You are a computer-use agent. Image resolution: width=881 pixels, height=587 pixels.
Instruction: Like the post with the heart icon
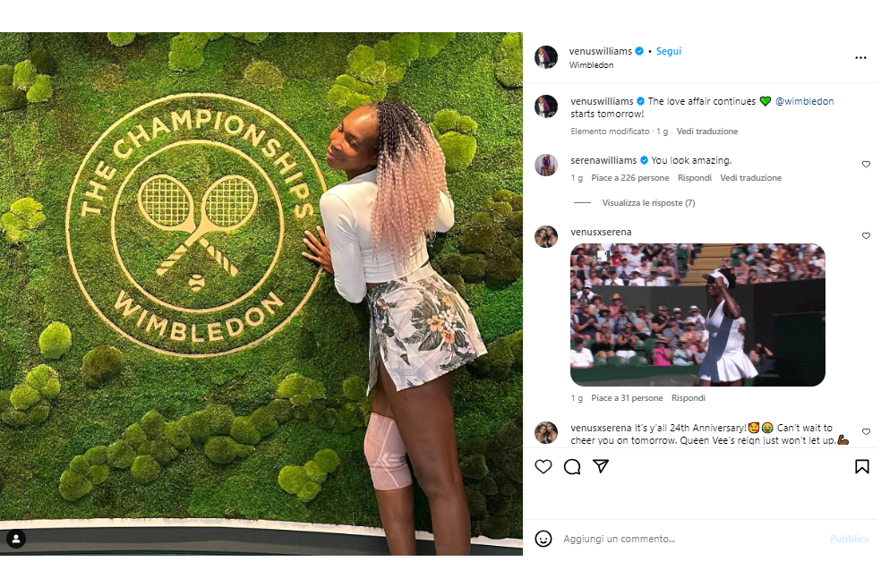[x=543, y=467]
